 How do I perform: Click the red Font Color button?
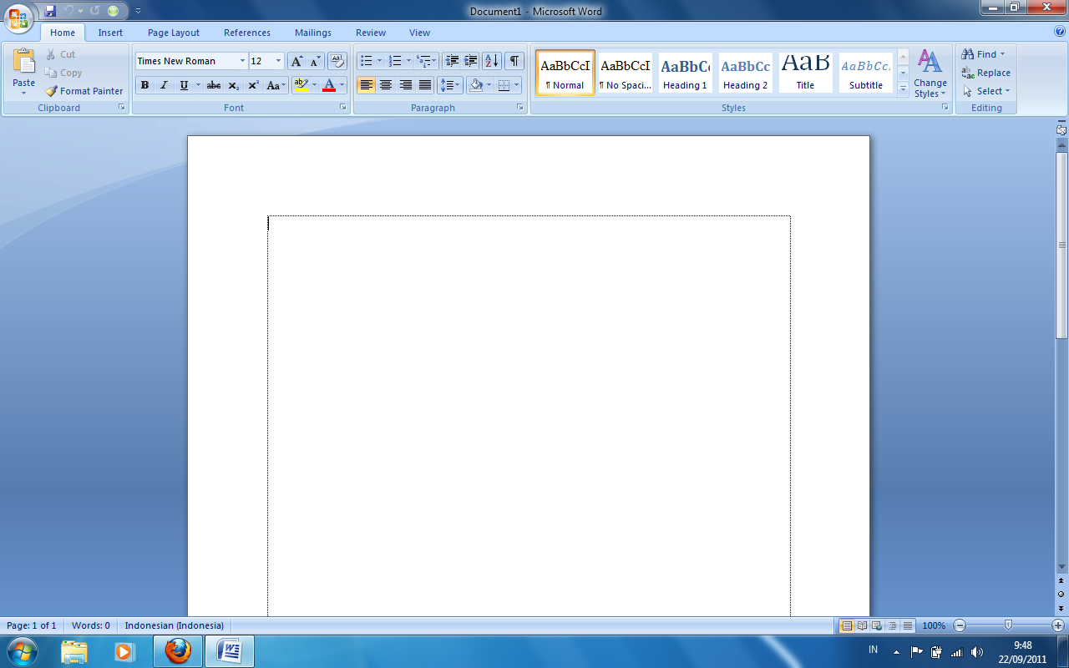point(329,85)
